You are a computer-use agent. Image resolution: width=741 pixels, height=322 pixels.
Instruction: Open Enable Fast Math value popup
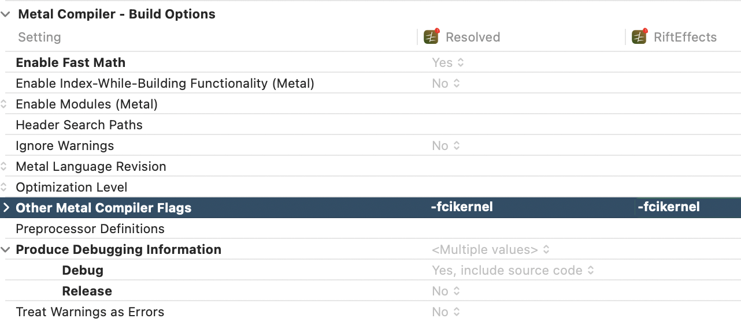tap(448, 62)
